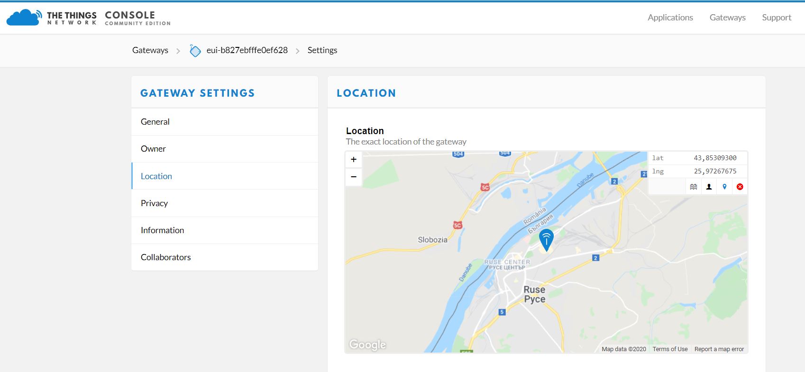Image resolution: width=805 pixels, height=372 pixels.
Task: Click The Things Network cloud logo
Action: tap(24, 18)
